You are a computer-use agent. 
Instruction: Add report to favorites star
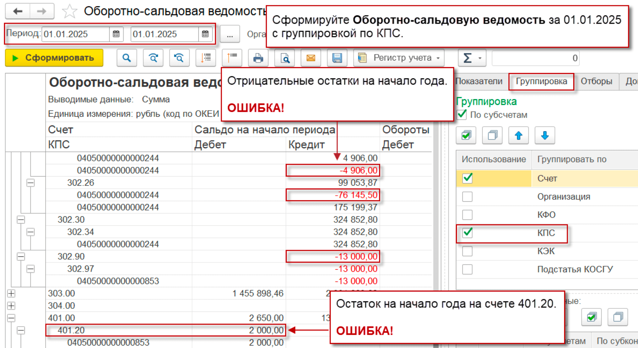coord(69,12)
